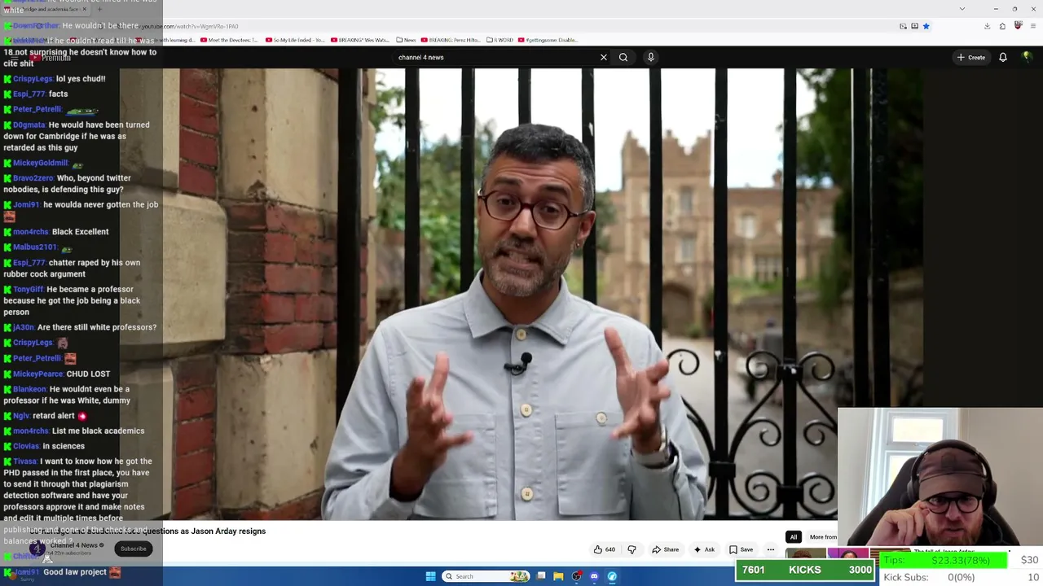Image resolution: width=1043 pixels, height=586 pixels.
Task: Expand the browser tab list chevron
Action: [x=962, y=9]
